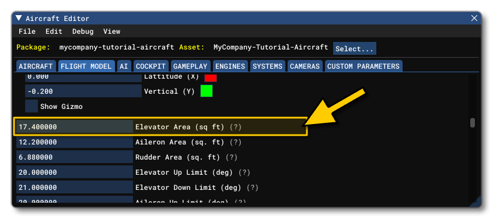Click the asset name MyCompany-Tutorial-Aircraft
This screenshot has width=493, height=219.
coord(271,47)
